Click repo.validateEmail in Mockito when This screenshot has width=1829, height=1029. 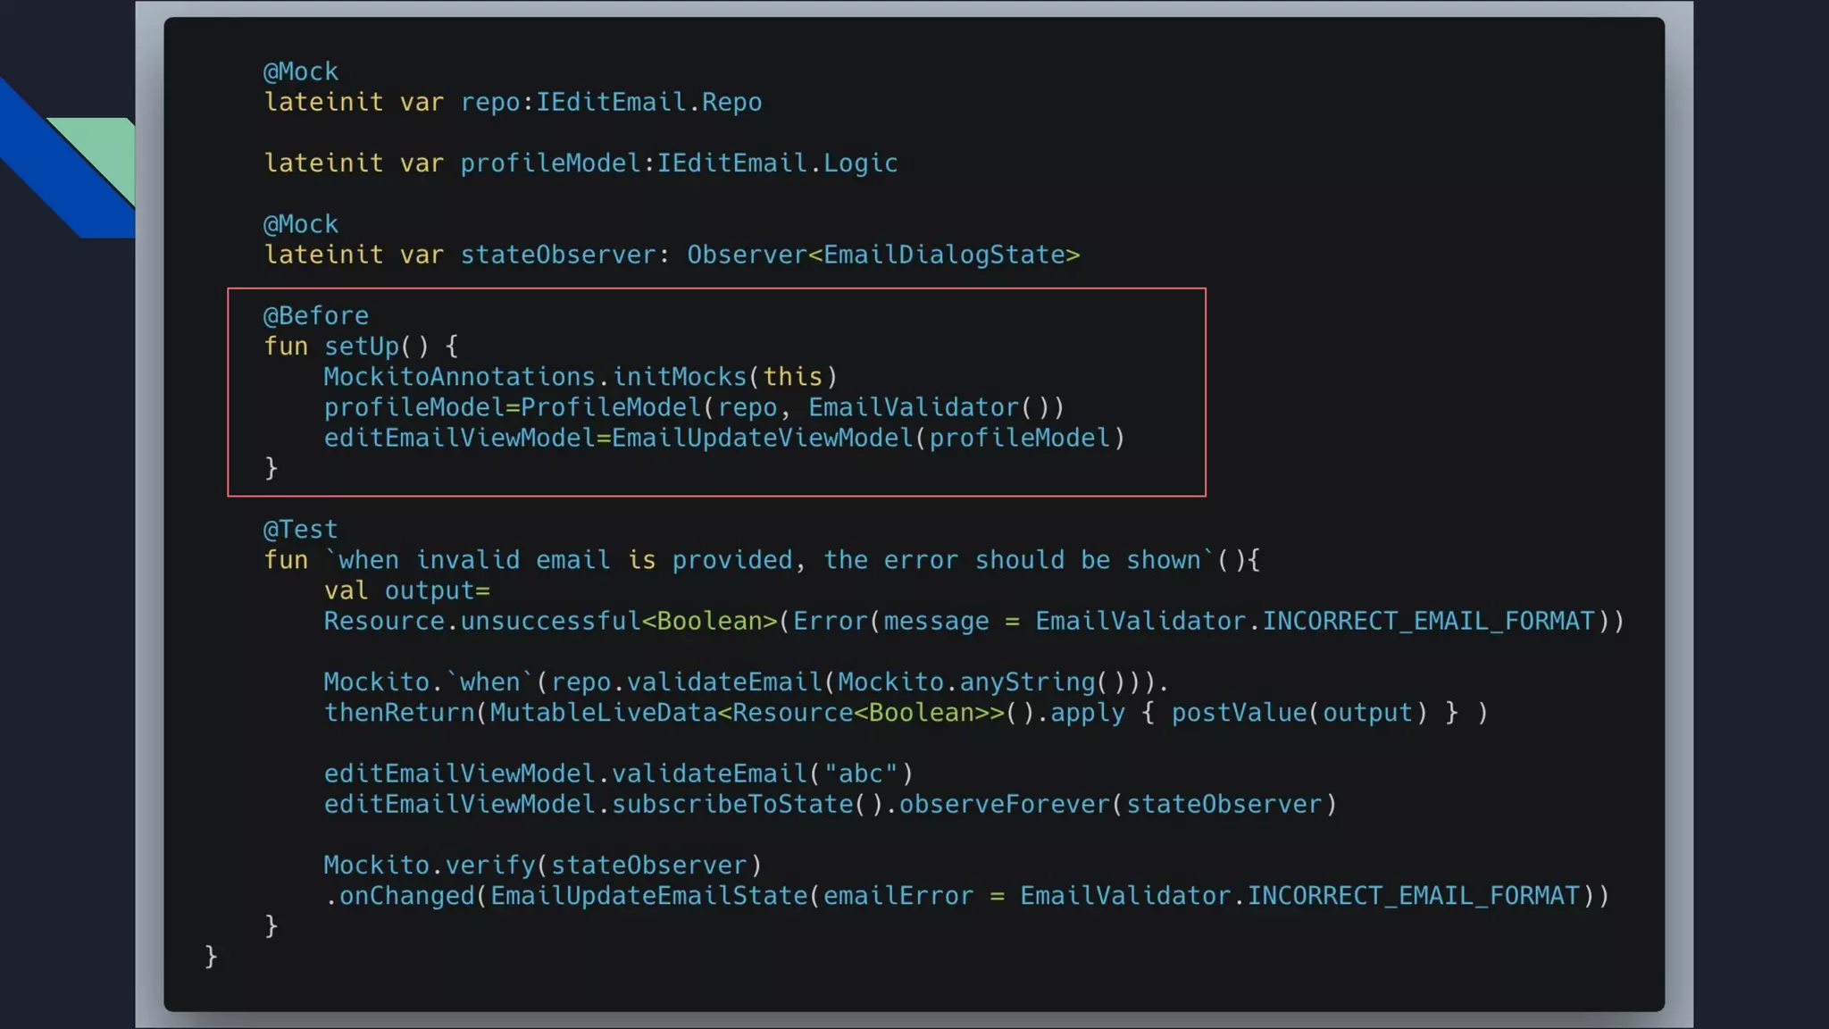(x=686, y=682)
